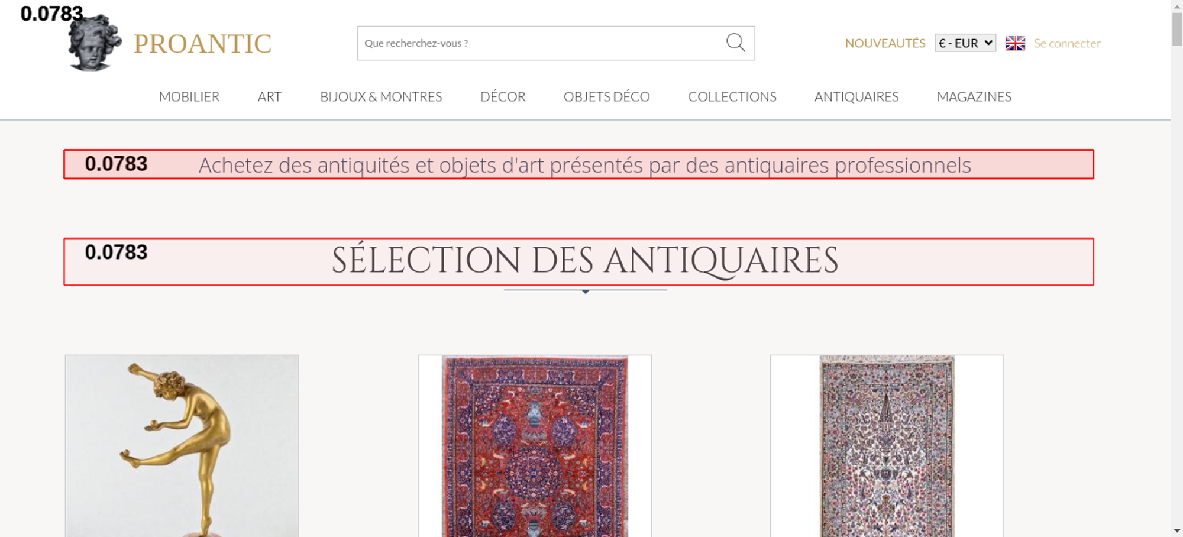Open the Mobilier menu
The image size is (1183, 537).
point(189,96)
